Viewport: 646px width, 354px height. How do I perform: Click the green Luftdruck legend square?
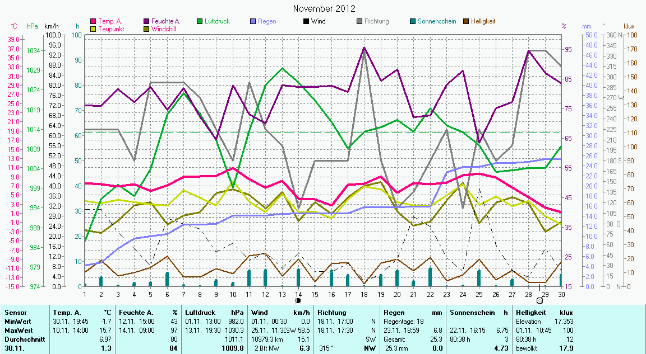200,22
